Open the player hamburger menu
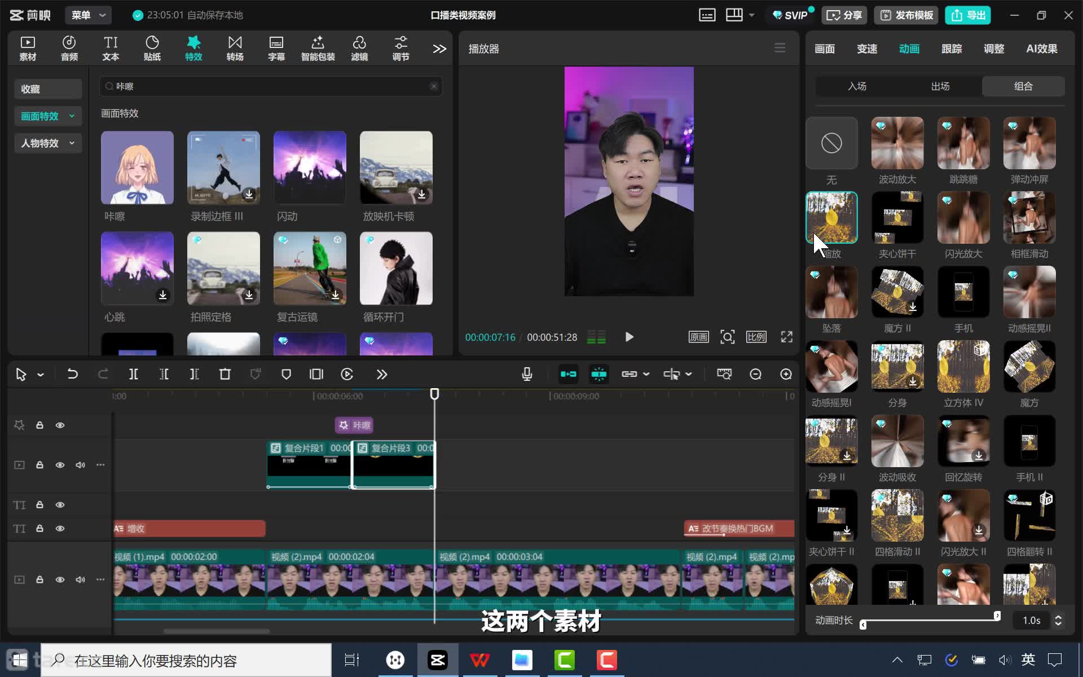This screenshot has width=1083, height=677. (780, 48)
